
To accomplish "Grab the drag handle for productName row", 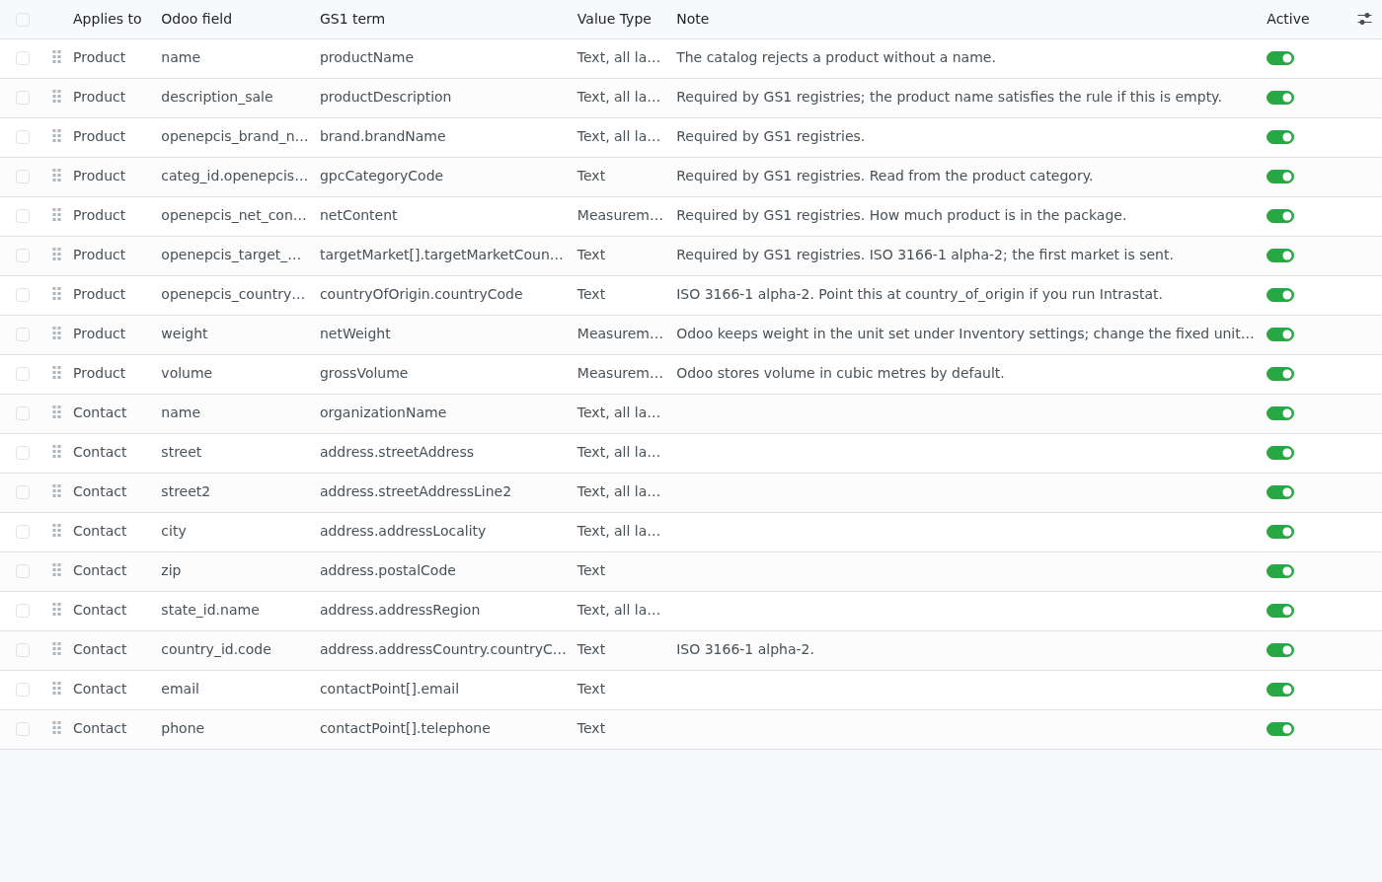I will 56,57.
